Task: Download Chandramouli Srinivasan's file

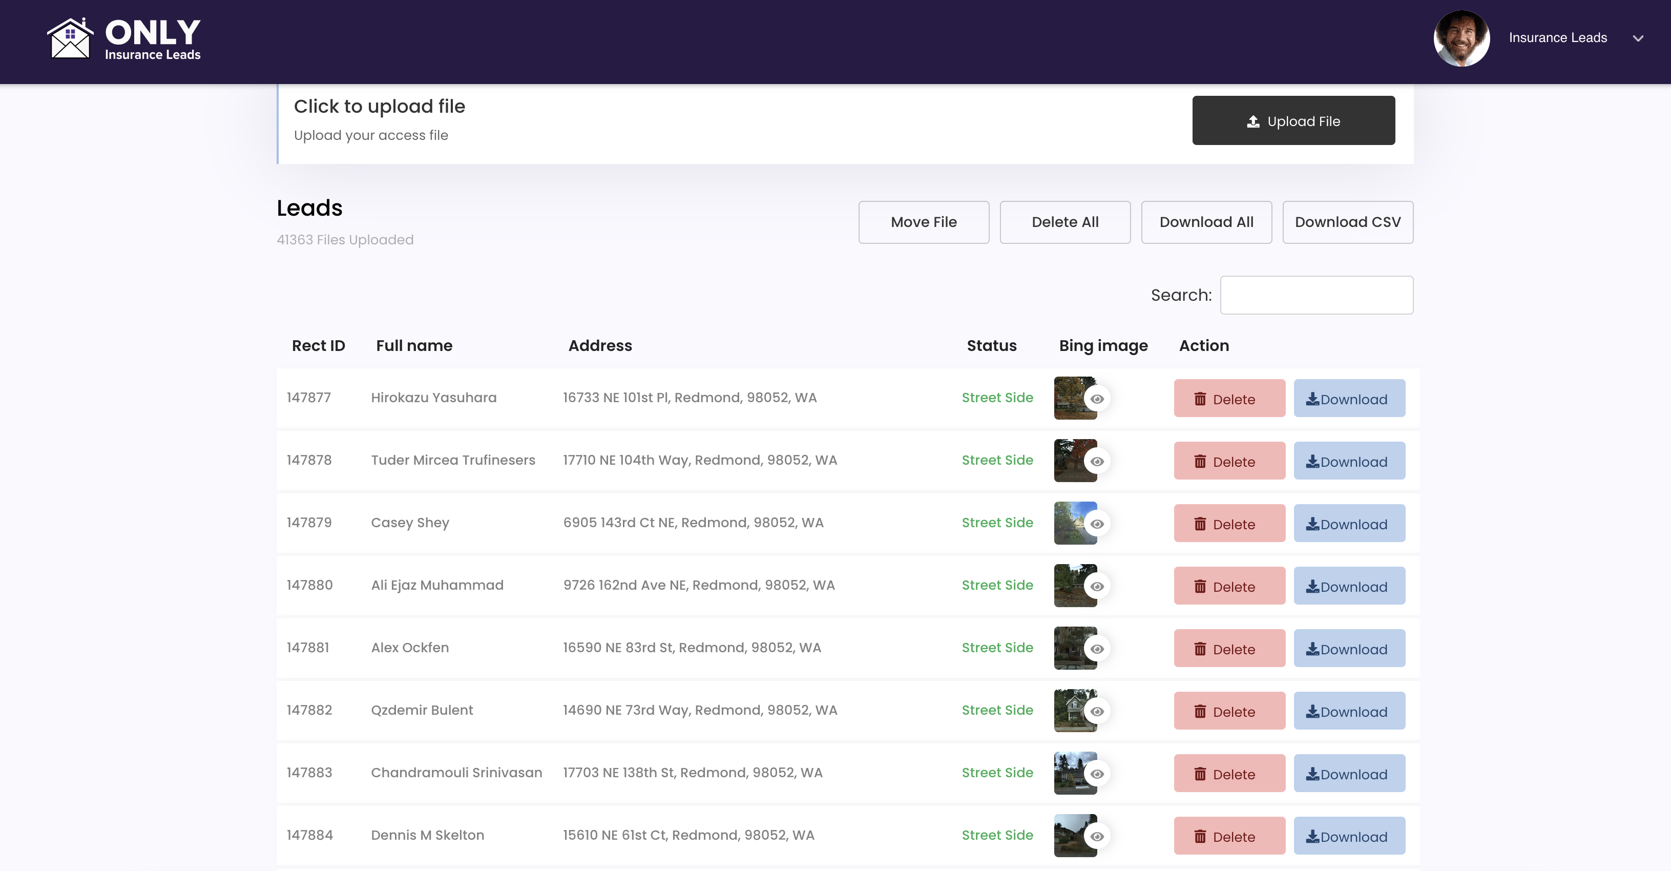Action: click(1349, 774)
